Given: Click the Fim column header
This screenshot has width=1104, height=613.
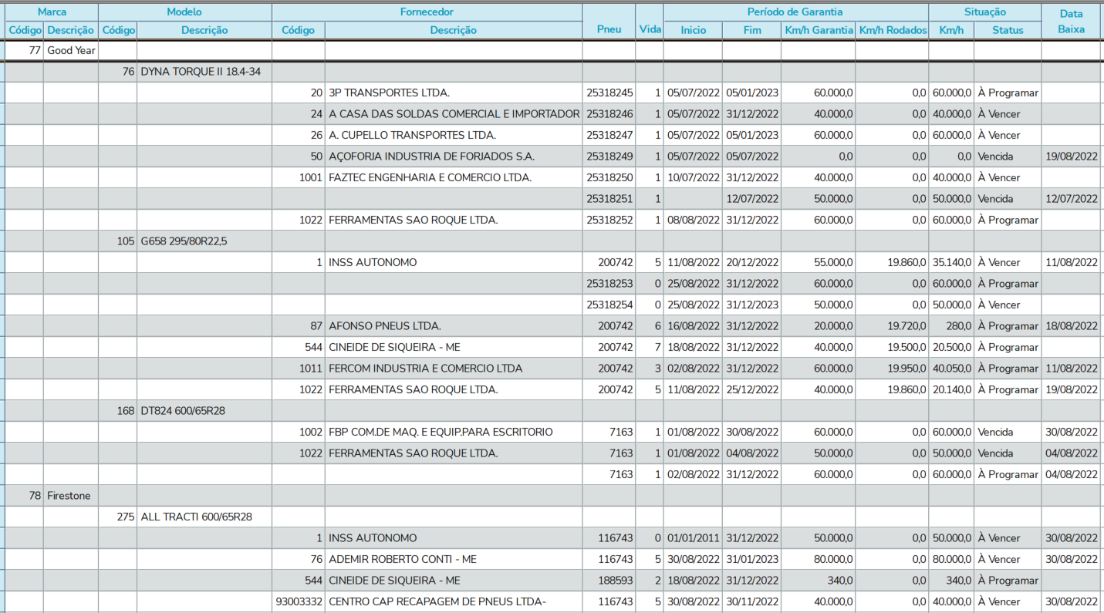Looking at the screenshot, I should tap(751, 30).
